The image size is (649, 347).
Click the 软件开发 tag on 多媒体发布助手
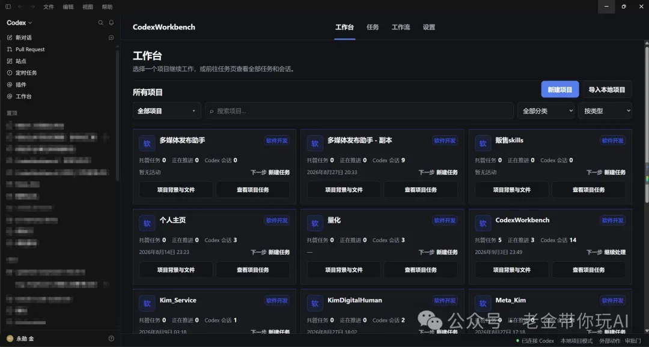point(277,140)
